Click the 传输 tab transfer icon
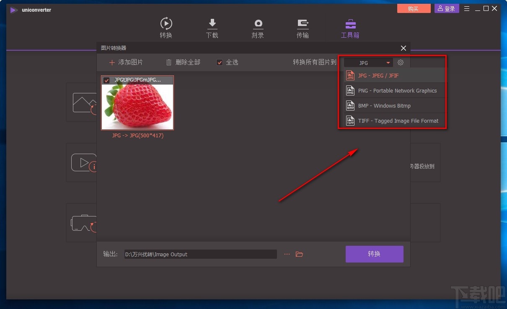 303,23
